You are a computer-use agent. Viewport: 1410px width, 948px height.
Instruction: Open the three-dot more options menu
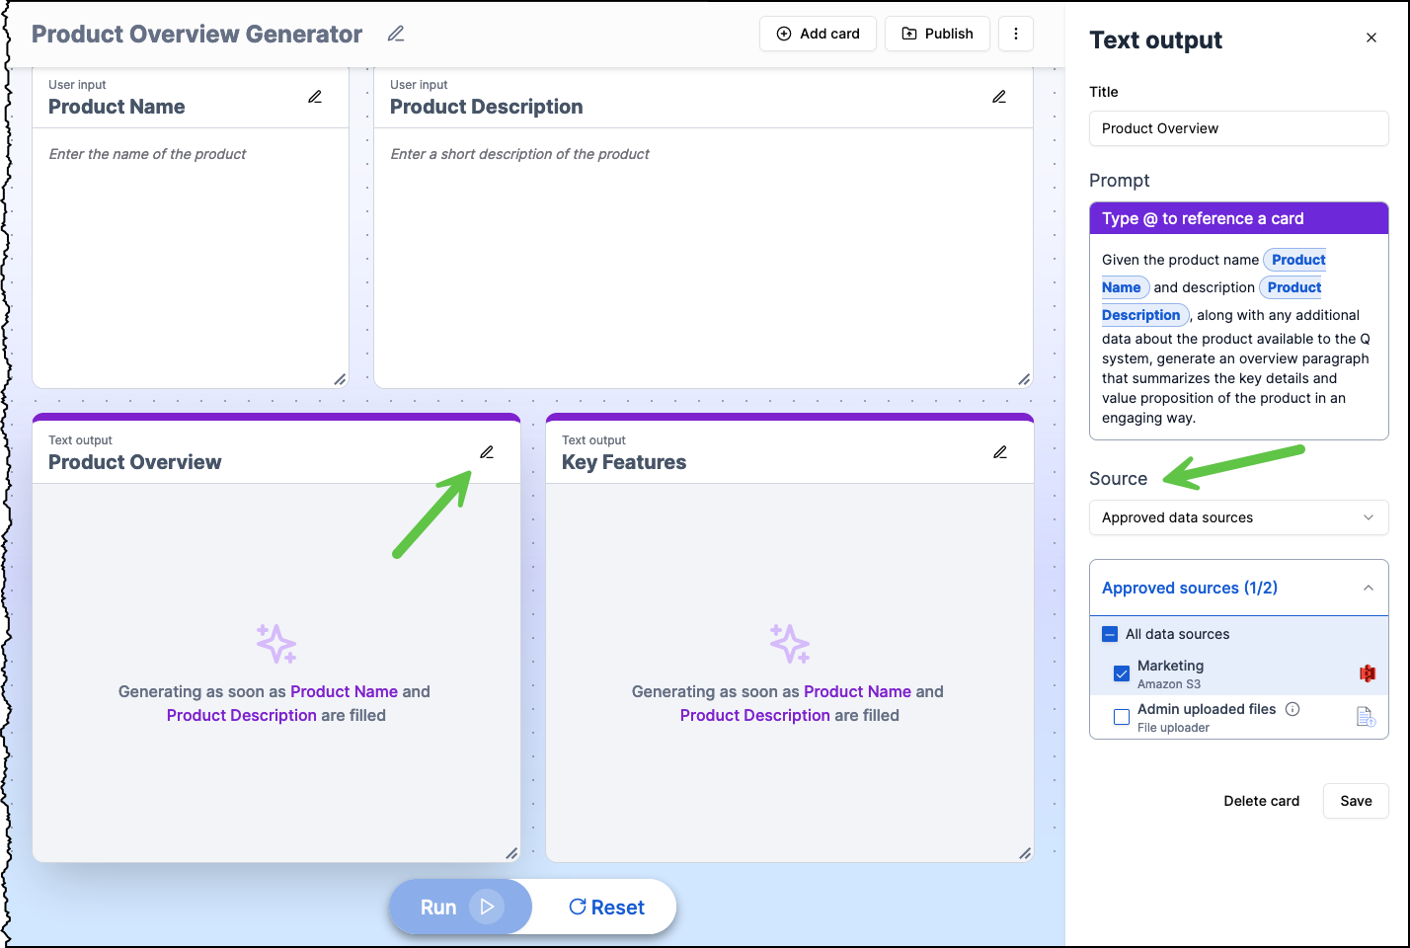[1016, 34]
